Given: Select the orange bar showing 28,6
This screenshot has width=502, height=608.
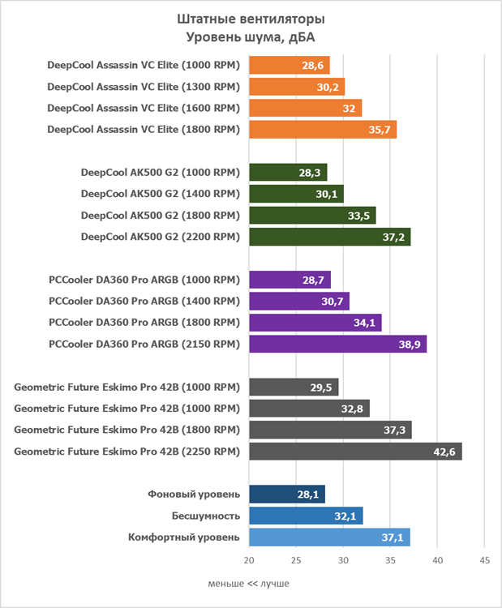Looking at the screenshot, I should (290, 66).
